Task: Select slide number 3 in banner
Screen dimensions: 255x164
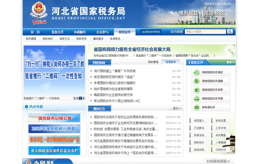Action: tap(80, 98)
